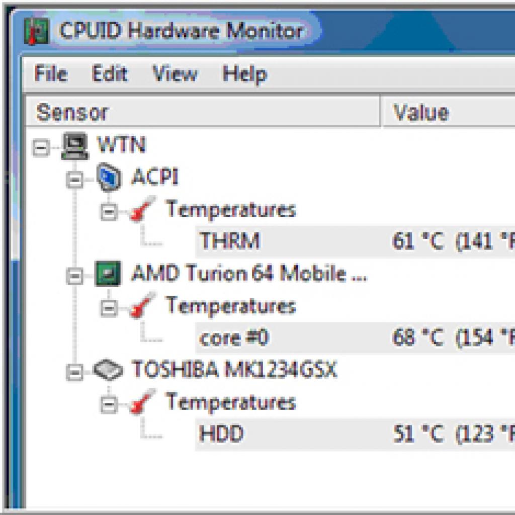Image resolution: width=515 pixels, height=515 pixels.
Task: Collapse the AMD Turion 64 Mobile node
Action: 75,276
